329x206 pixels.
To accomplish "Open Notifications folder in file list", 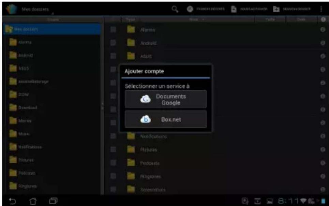I will click(147, 136).
